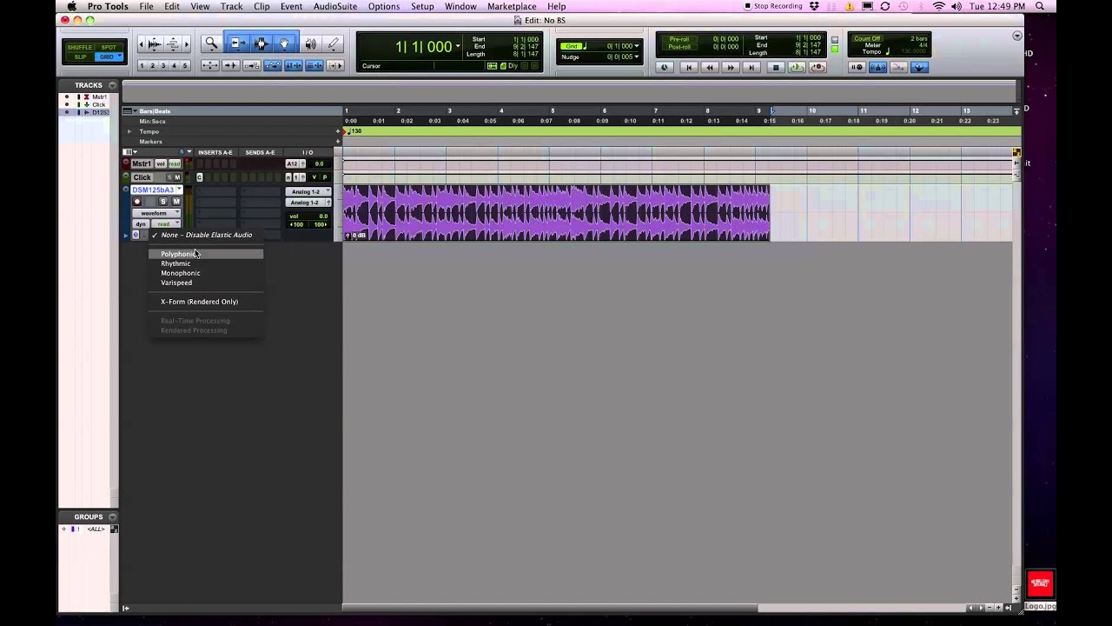Screen dimensions: 1112x626
Task: Select the Grabber hand tool
Action: coord(284,43)
